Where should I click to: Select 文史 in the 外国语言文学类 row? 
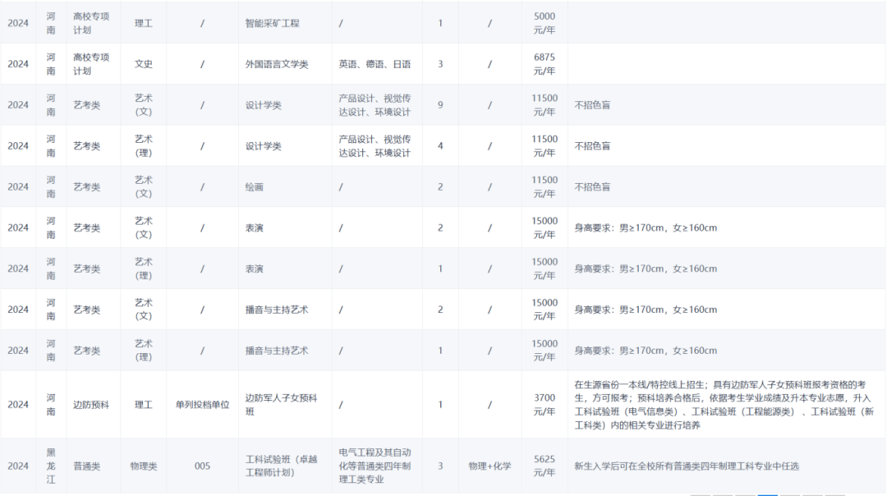pyautogui.click(x=143, y=65)
